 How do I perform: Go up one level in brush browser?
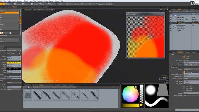click(29, 87)
